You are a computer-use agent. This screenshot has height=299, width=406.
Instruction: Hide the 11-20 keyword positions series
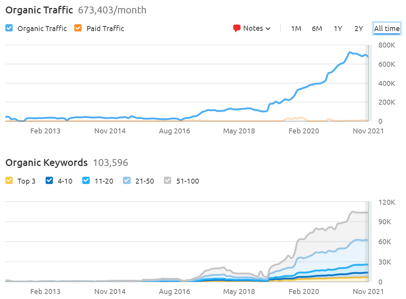click(86, 181)
